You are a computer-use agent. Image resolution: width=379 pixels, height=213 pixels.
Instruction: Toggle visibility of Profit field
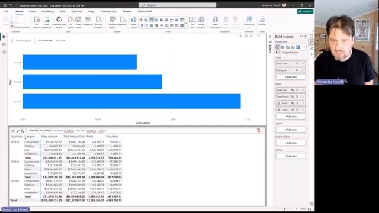[x=293, y=103]
